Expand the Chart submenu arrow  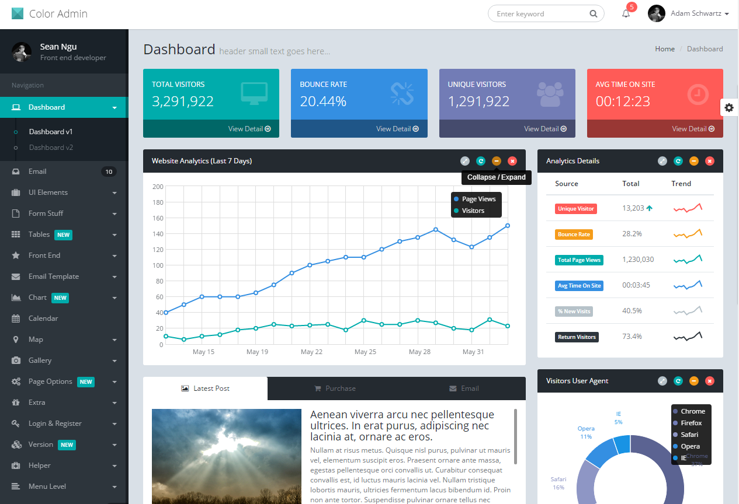(115, 298)
